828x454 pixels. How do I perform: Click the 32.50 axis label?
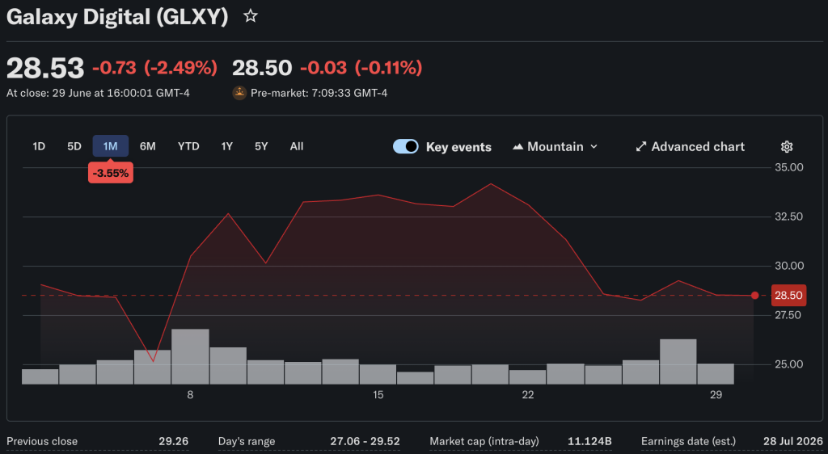point(788,216)
